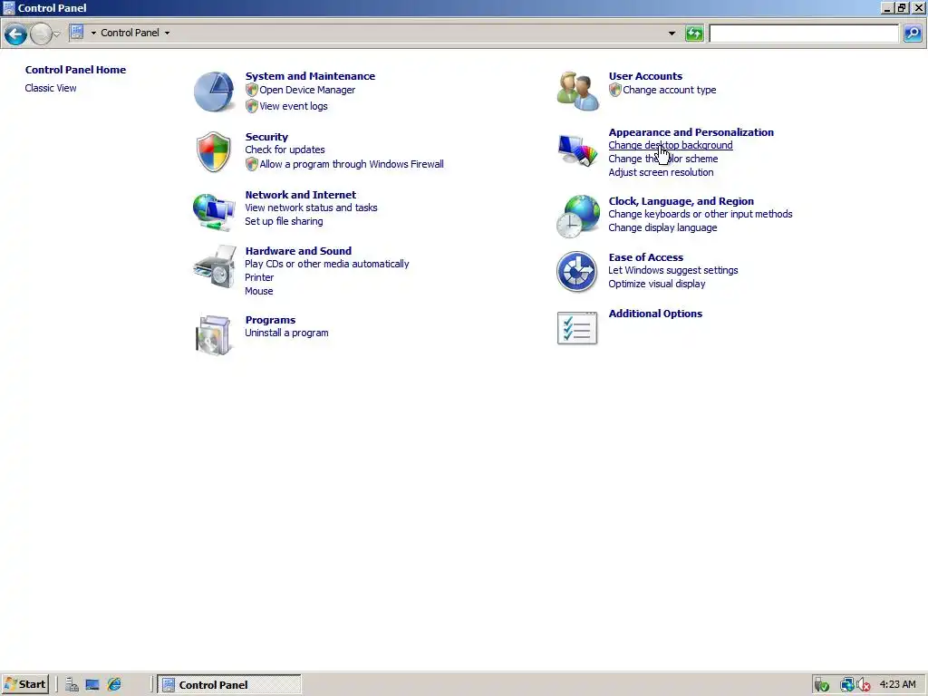The image size is (928, 696).
Task: Click Set up file sharing
Action: (284, 221)
